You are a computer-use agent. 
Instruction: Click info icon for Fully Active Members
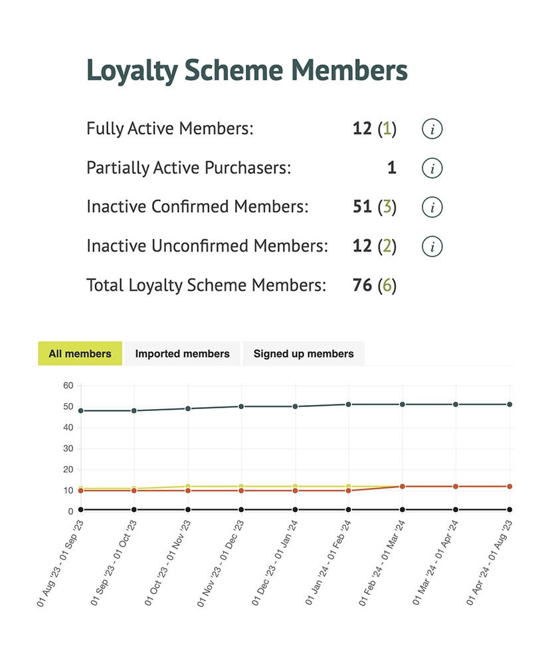[432, 129]
